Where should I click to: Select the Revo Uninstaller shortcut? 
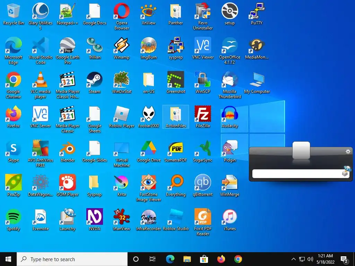tap(202, 17)
